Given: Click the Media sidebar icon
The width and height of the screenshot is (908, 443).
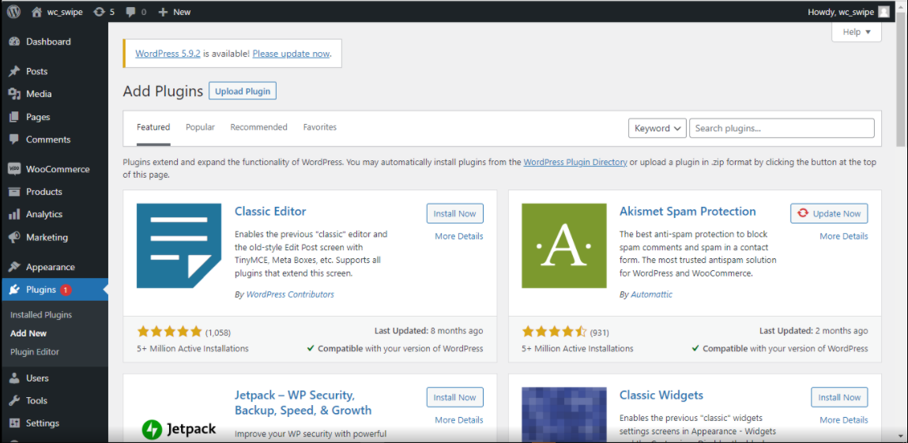Looking at the screenshot, I should pyautogui.click(x=15, y=94).
